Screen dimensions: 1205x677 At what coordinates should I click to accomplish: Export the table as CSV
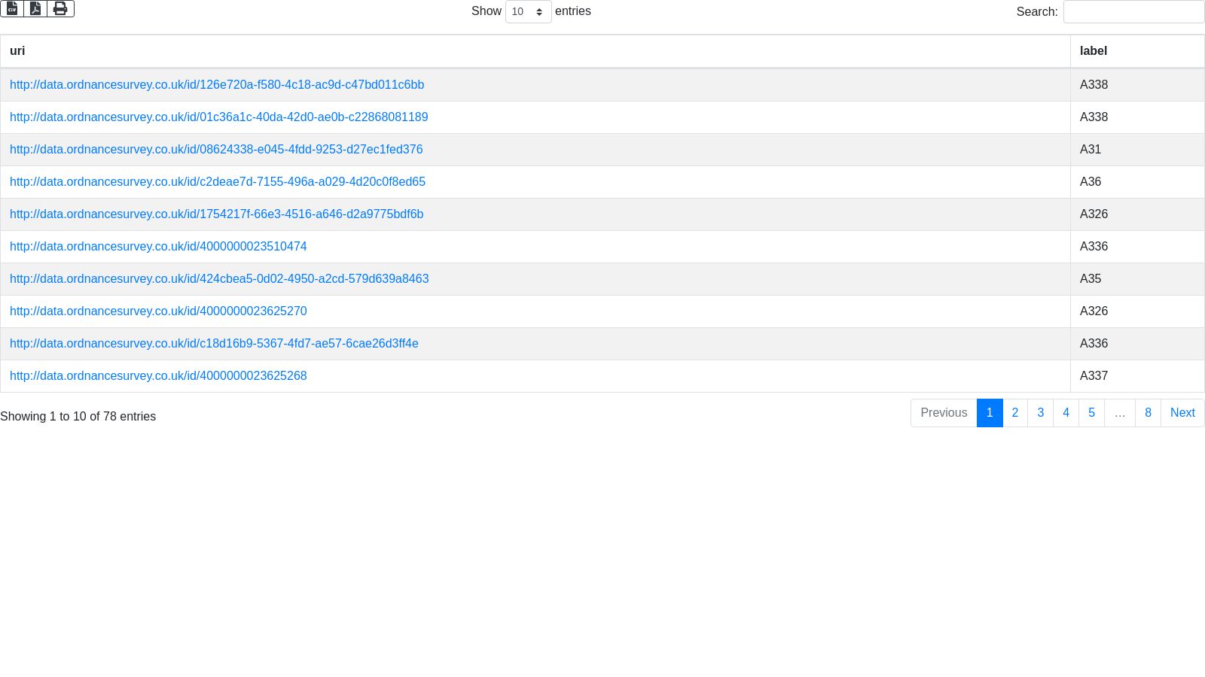point(12,8)
